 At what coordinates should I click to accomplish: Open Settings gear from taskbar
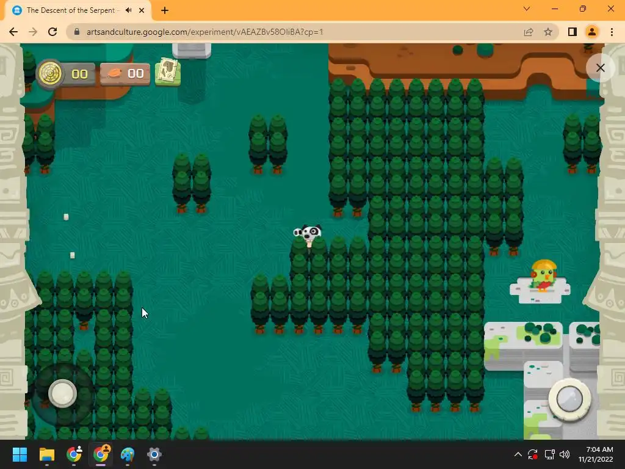[154, 454]
